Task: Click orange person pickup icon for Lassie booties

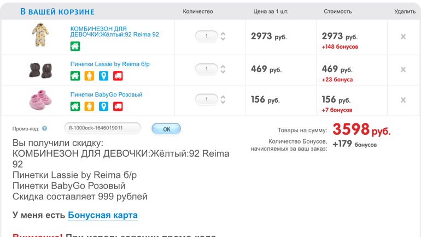Action: [89, 76]
